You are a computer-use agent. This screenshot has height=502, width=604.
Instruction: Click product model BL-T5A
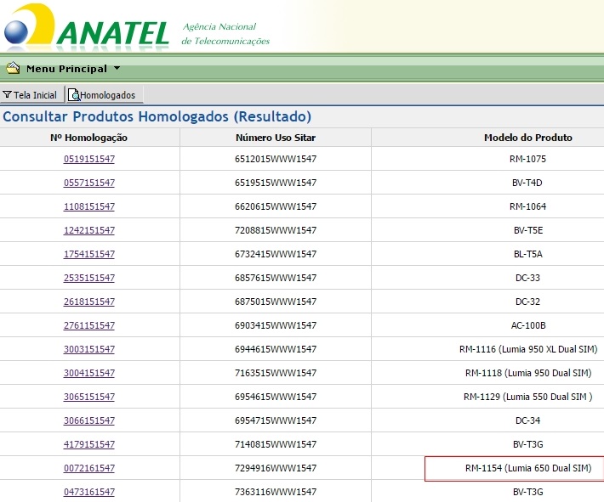point(528,254)
